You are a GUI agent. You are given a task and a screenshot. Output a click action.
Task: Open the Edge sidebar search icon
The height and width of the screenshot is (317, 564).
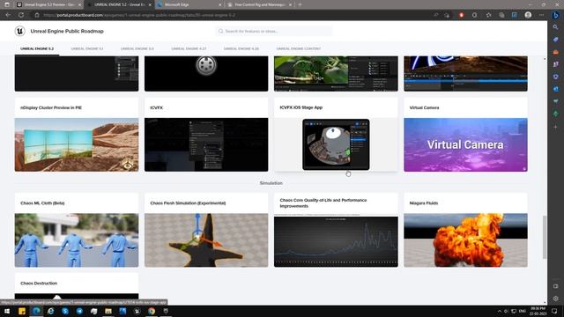click(556, 27)
